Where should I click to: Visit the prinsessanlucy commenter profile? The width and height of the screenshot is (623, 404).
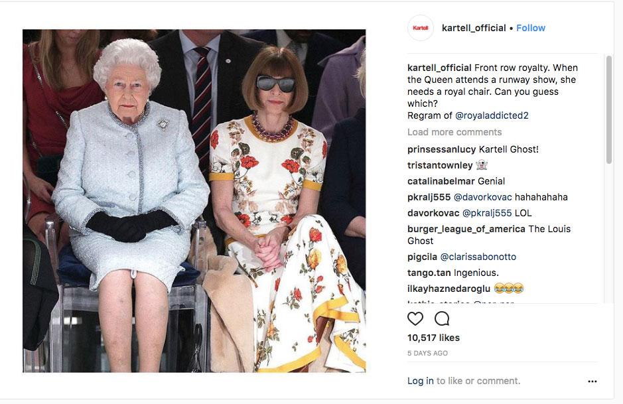click(441, 149)
